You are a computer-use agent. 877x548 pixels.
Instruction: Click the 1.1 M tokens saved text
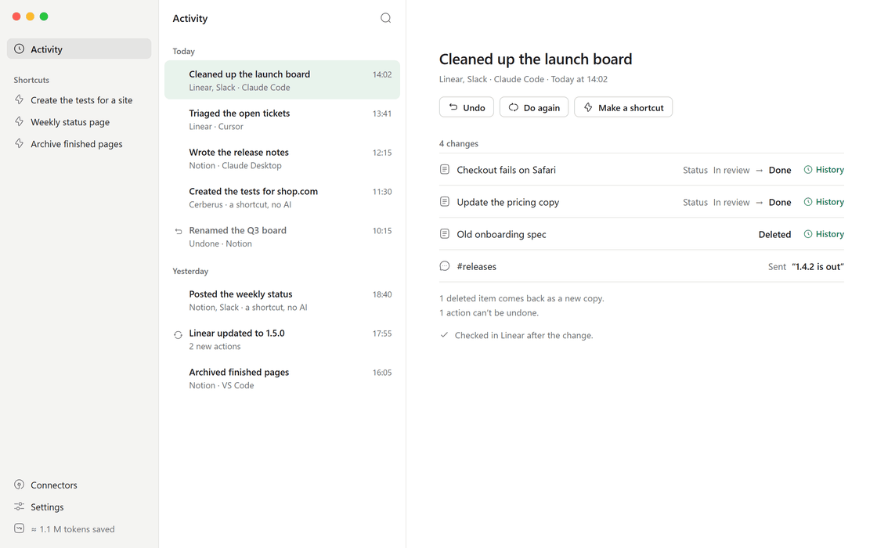pyautogui.click(x=73, y=529)
